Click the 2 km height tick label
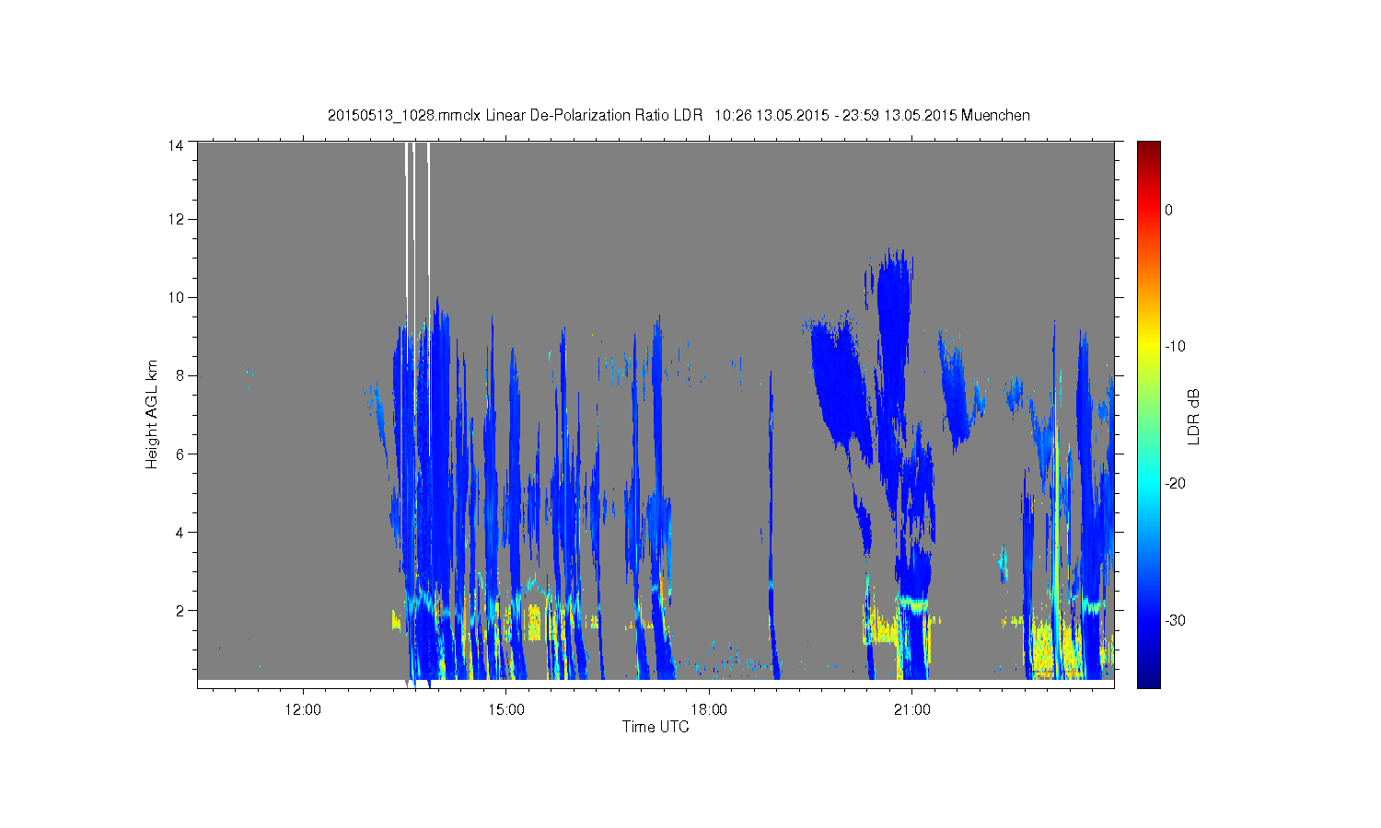Screen dimensions: 1381x828 click(x=180, y=610)
